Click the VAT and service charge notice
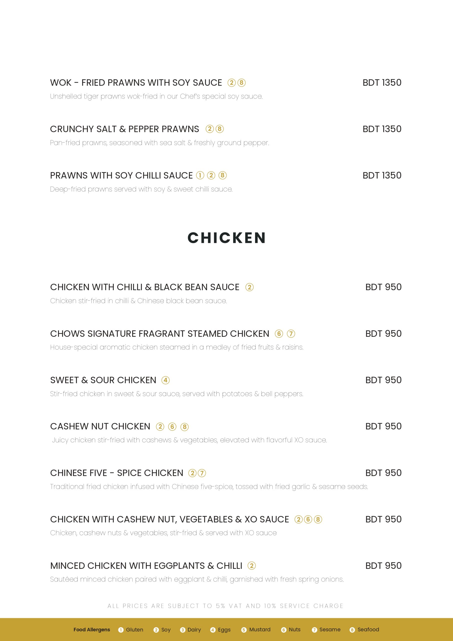The width and height of the screenshot is (453, 641). [225, 606]
